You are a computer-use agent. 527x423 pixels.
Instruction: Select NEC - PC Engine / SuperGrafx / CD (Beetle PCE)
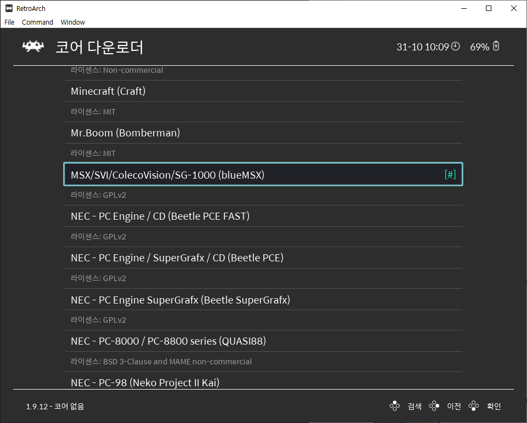tap(263, 258)
